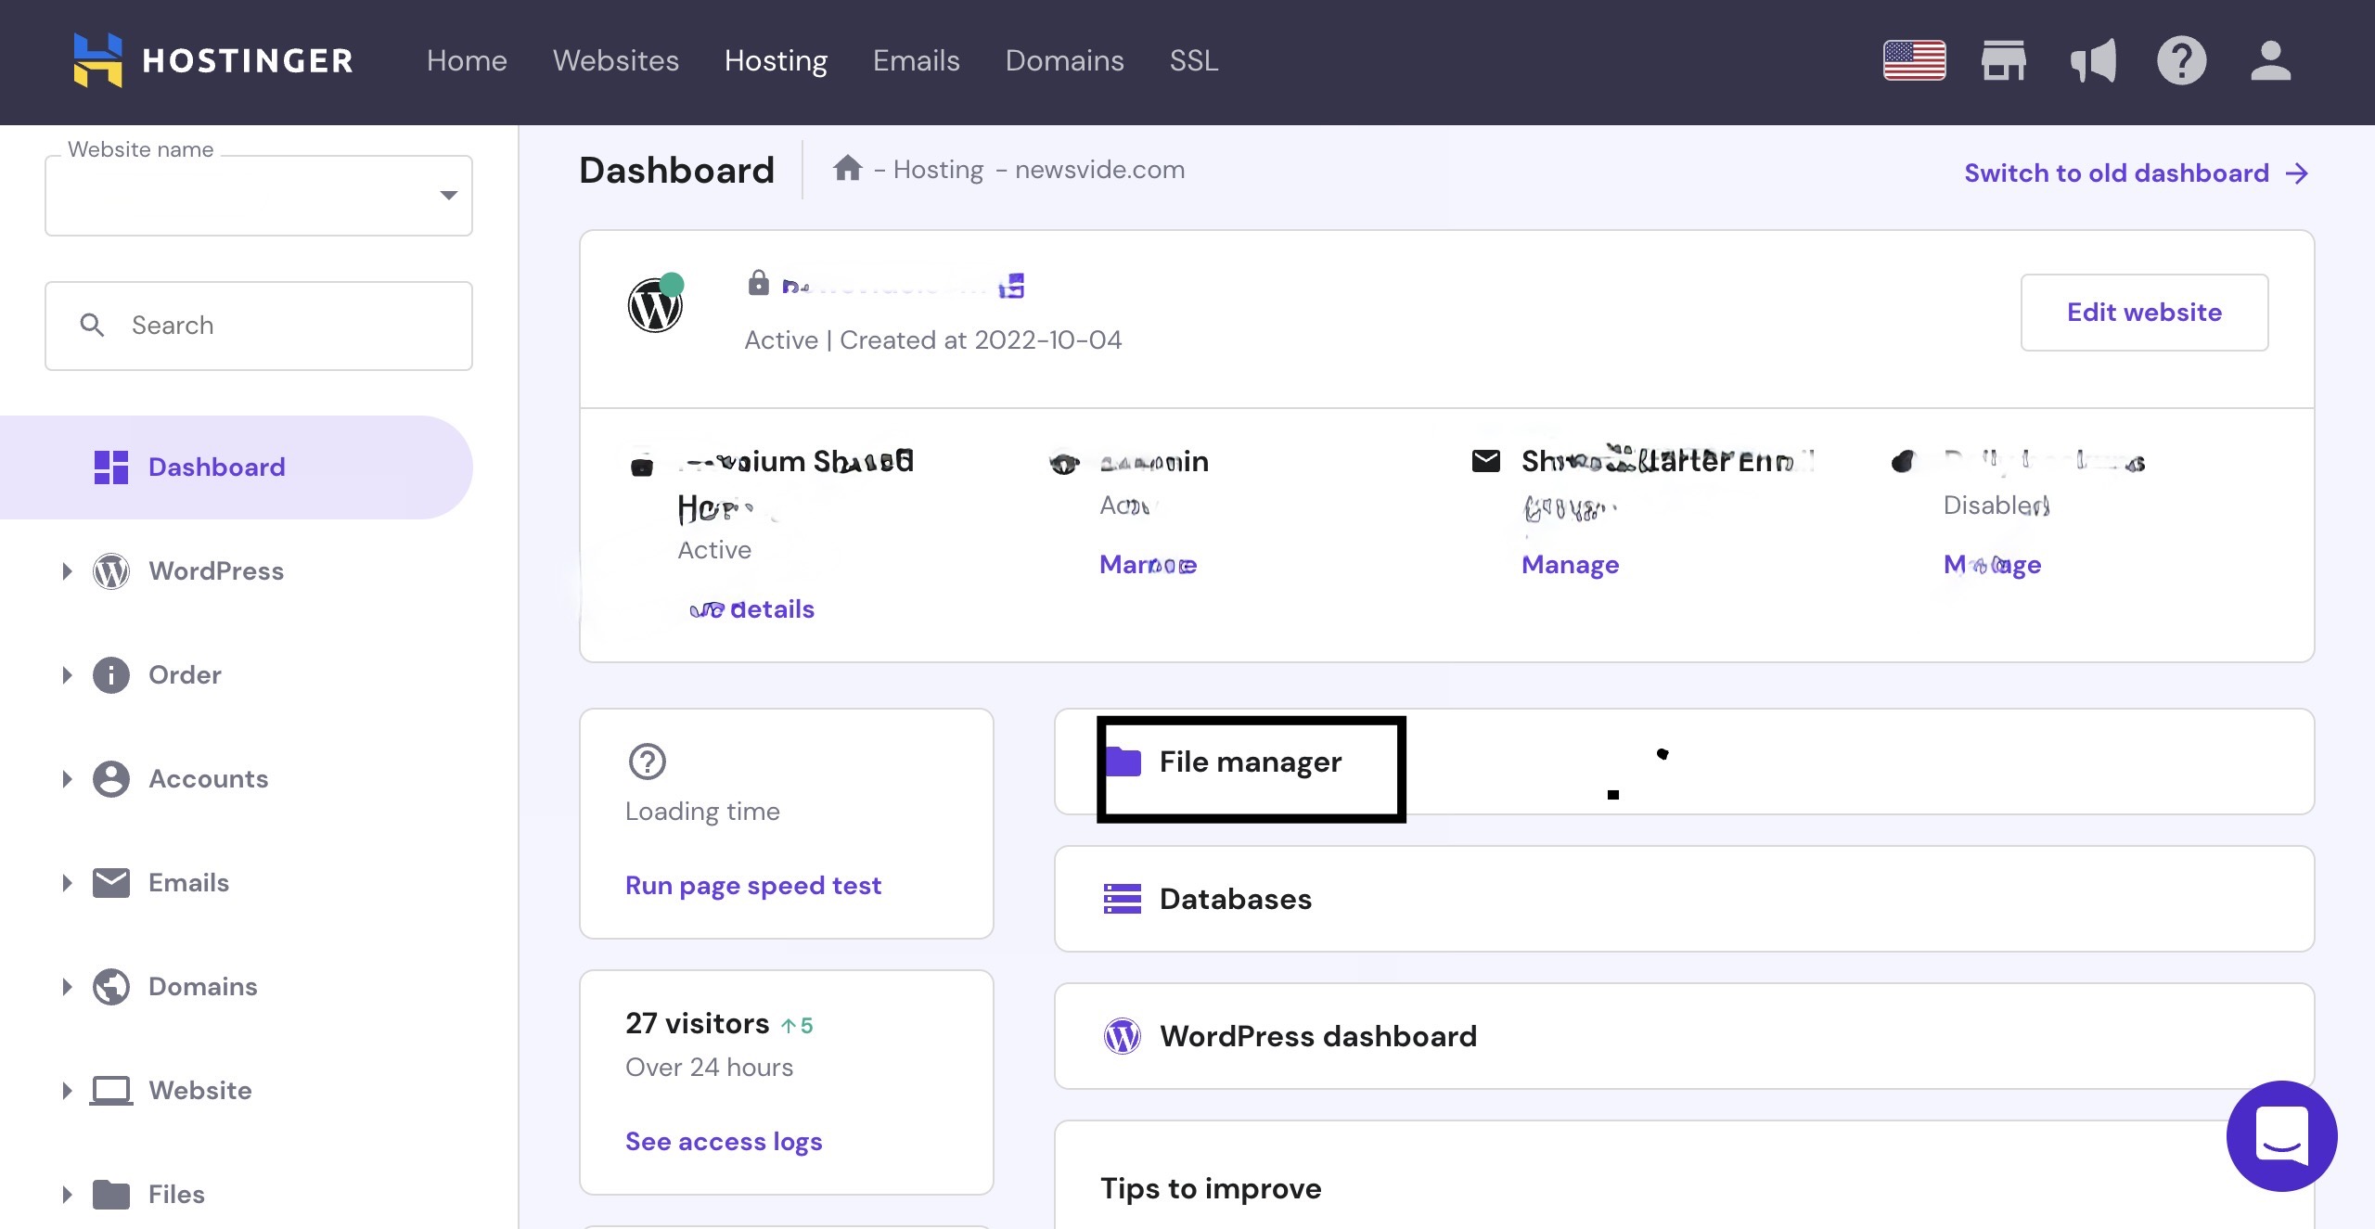Click the File manager folder icon
The height and width of the screenshot is (1229, 2375).
[x=1123, y=762]
